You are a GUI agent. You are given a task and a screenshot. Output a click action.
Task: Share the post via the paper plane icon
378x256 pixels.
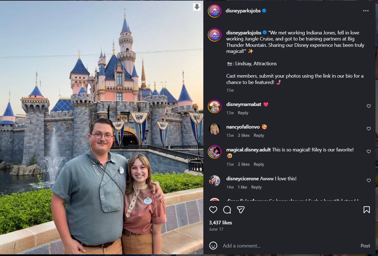[241, 210]
